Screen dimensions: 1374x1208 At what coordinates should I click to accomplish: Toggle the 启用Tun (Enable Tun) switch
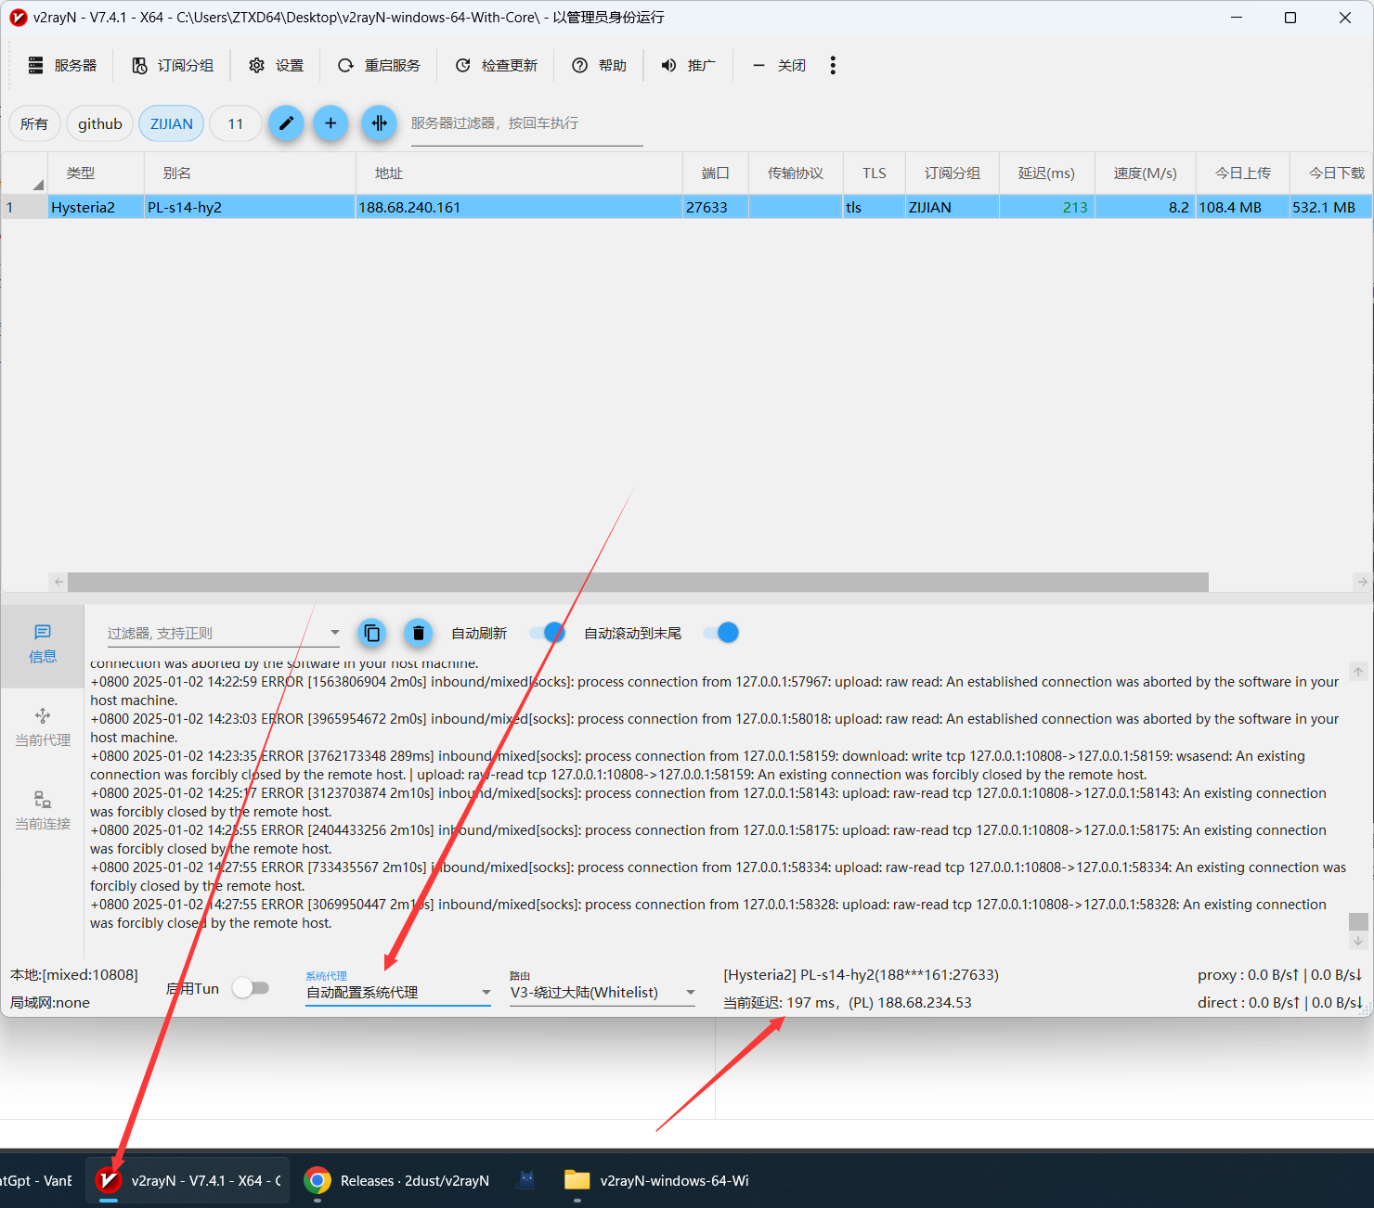point(251,988)
